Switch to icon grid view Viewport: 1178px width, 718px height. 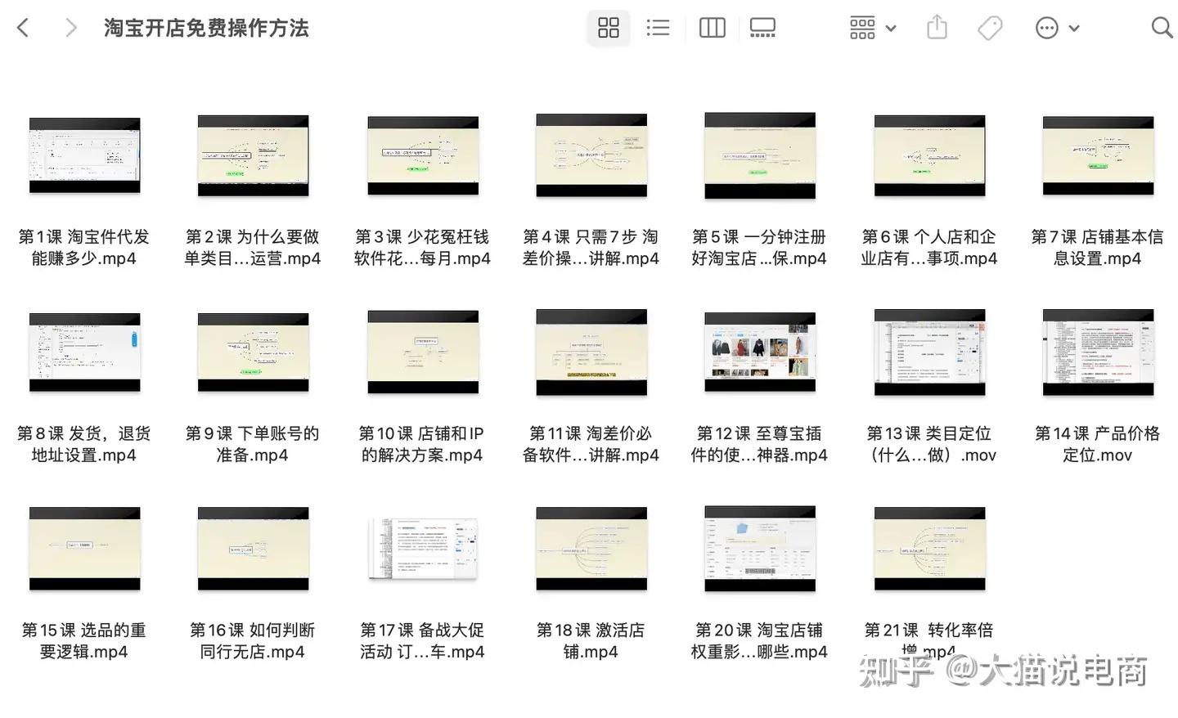[x=609, y=28]
